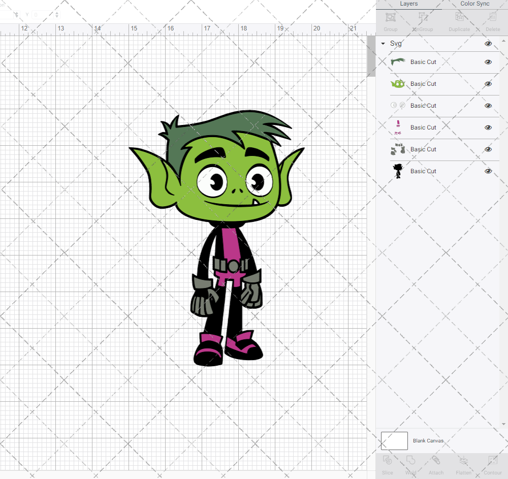Click the Y position stepper arrows
This screenshot has height=479, width=508.
click(56, 15)
